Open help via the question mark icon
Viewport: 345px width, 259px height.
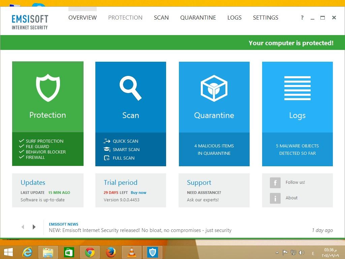(302, 18)
